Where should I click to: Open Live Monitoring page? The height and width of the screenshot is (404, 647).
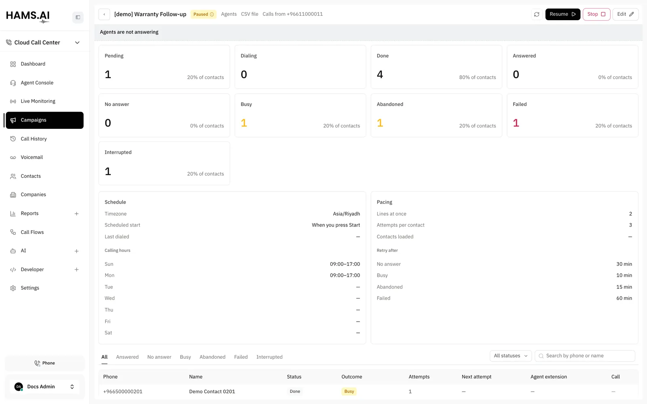pyautogui.click(x=44, y=101)
